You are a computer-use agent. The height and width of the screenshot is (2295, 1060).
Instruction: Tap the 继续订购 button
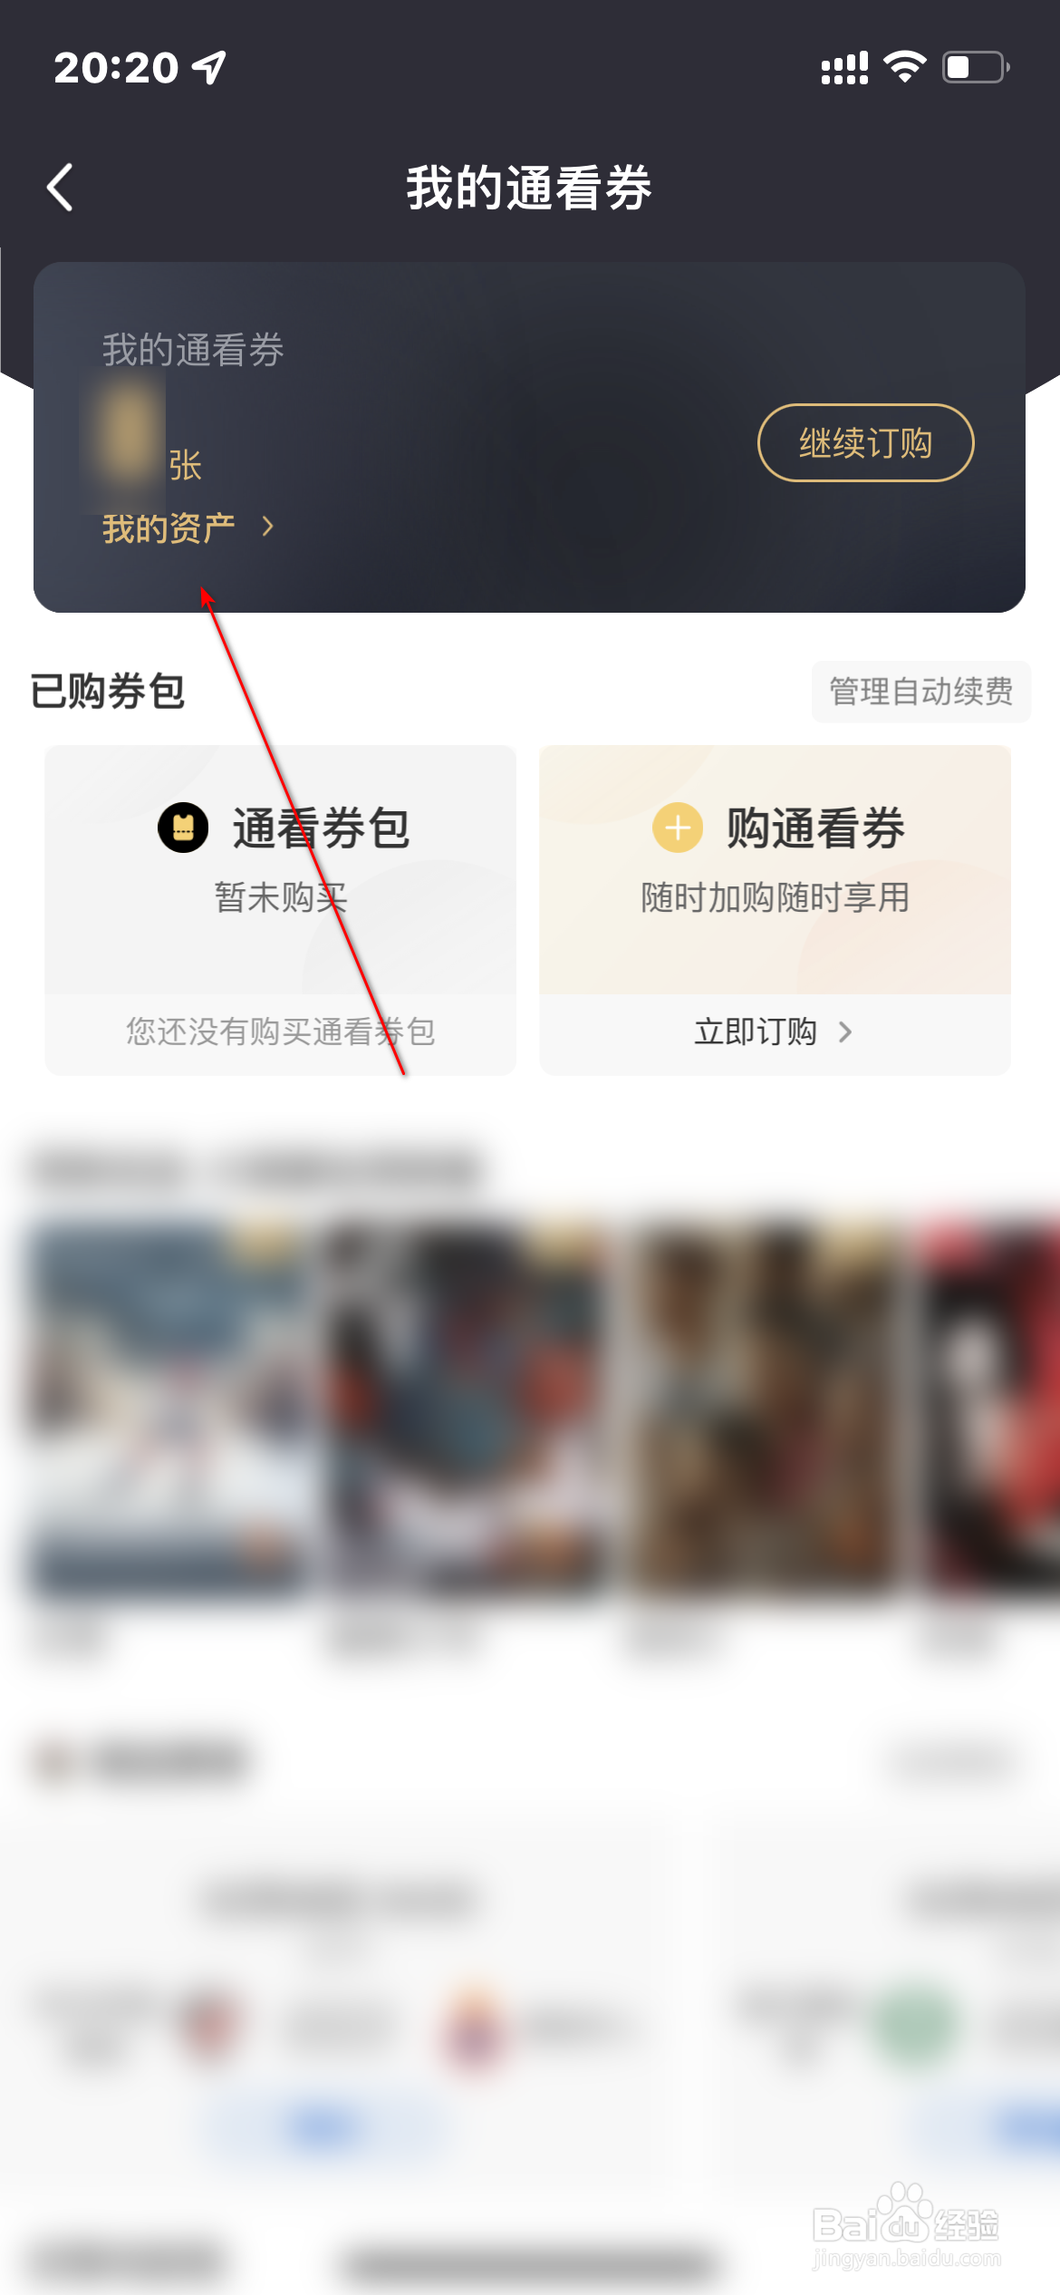point(865,442)
